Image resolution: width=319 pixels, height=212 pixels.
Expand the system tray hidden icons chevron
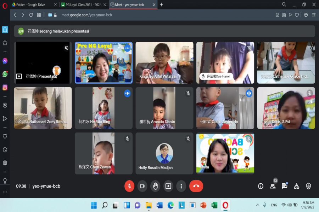[x=257, y=205]
